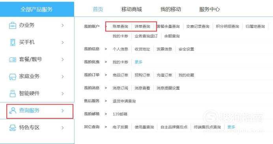The image size is (273, 144).
Task: Open the 电子发票 link
Action: point(120,127)
